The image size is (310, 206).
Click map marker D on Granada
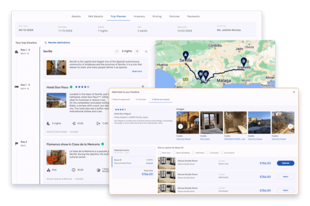243,62
